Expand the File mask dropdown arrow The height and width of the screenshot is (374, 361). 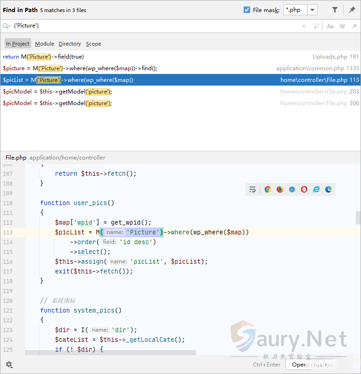pos(312,10)
